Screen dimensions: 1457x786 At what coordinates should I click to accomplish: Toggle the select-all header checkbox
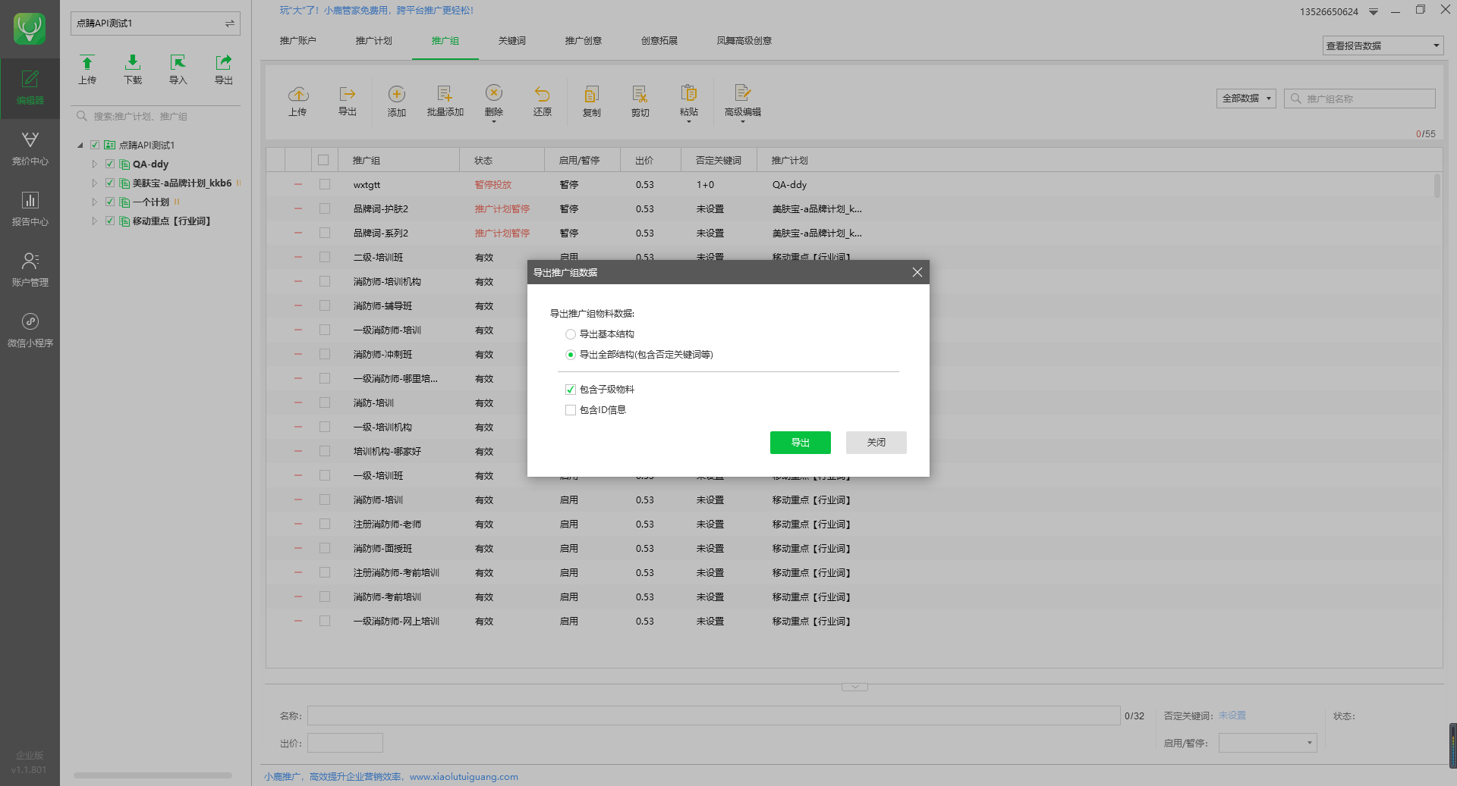point(323,160)
